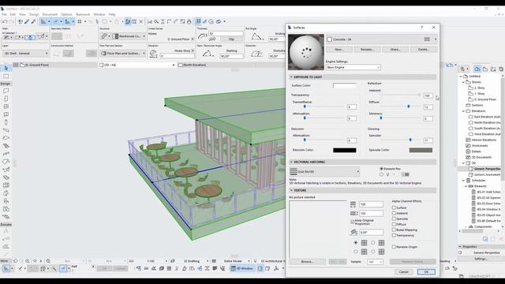Viewport: 505px width, 284px height.
Task: Click the first mirroring pattern grid icon
Action: click(x=364, y=242)
